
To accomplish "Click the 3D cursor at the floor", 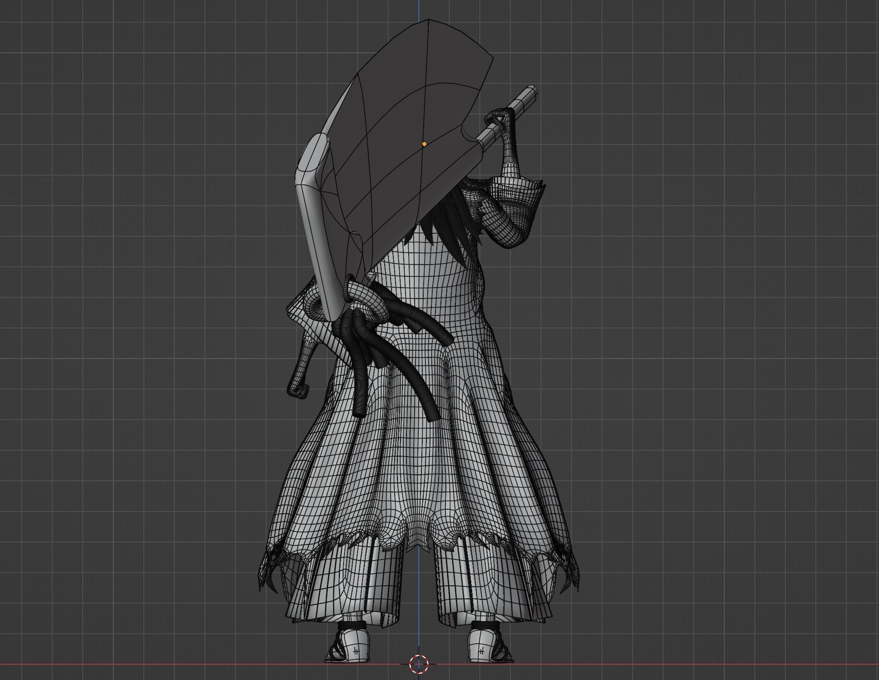I will pos(419,664).
